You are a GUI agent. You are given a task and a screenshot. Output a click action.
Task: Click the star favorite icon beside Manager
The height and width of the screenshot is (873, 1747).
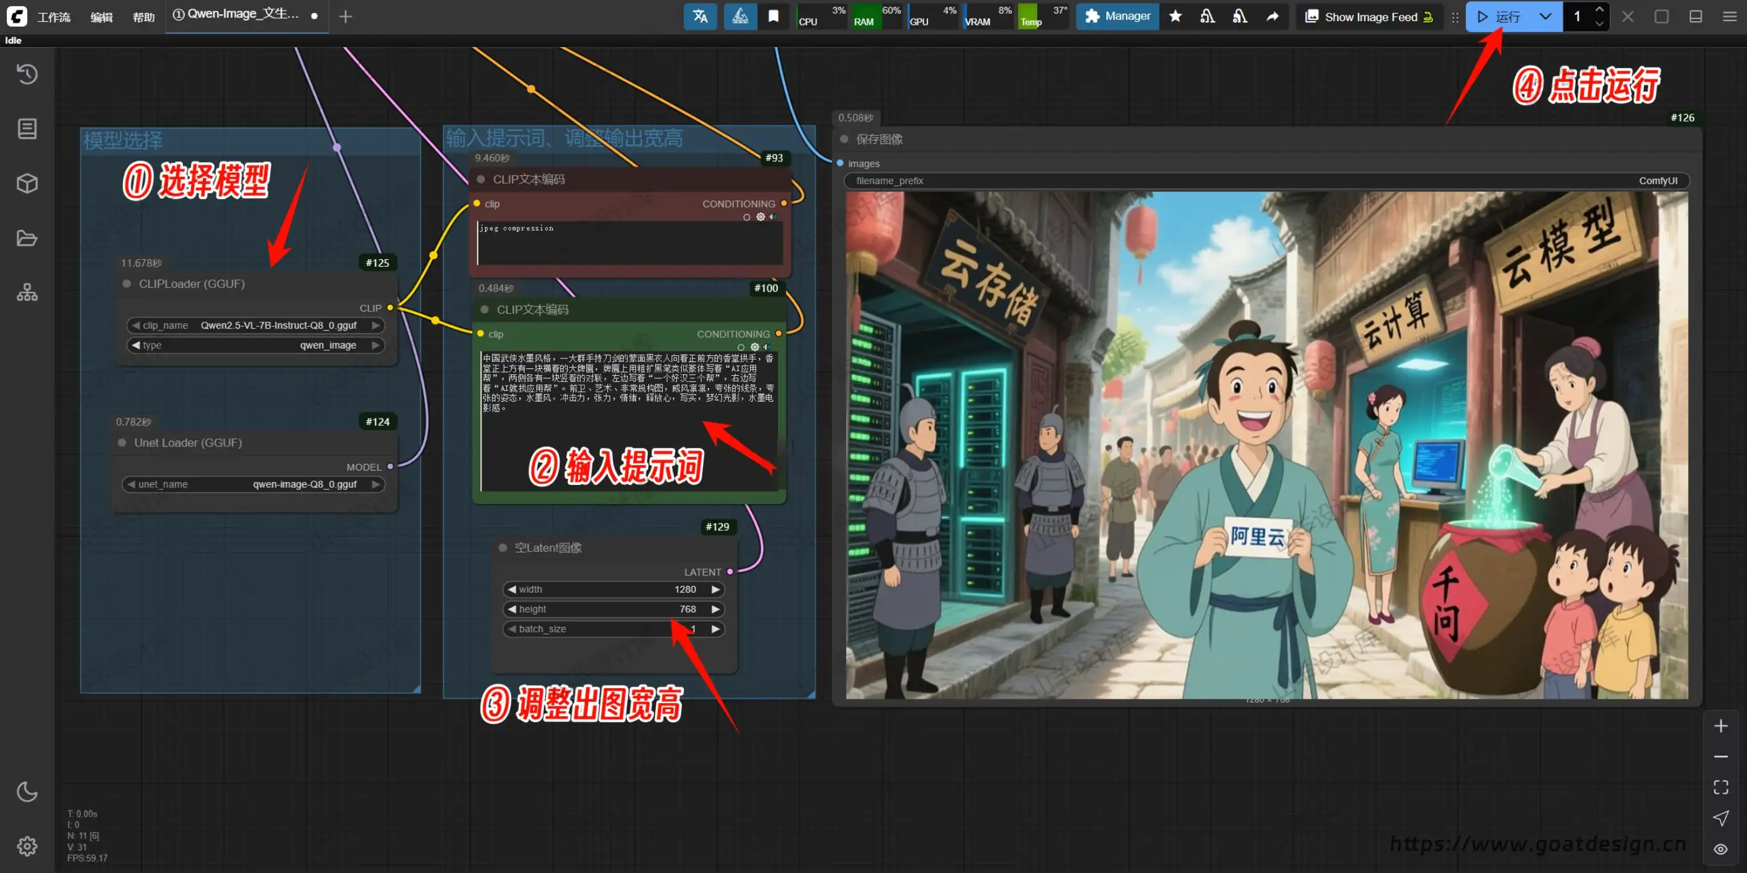pos(1175,16)
